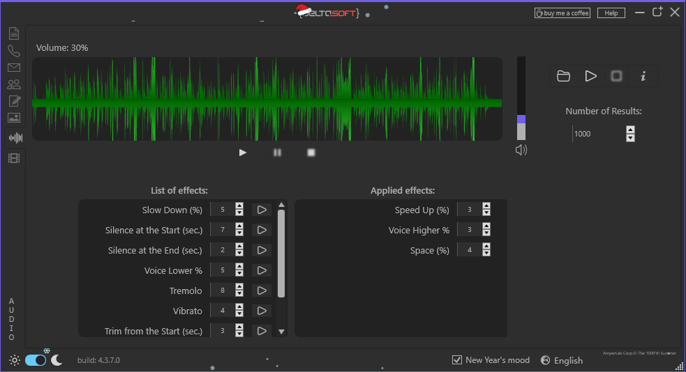Increase Tremolo value
686x372 pixels.
tap(239, 287)
